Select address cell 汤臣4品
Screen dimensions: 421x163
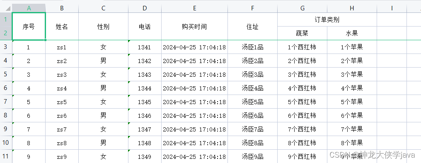[252, 88]
